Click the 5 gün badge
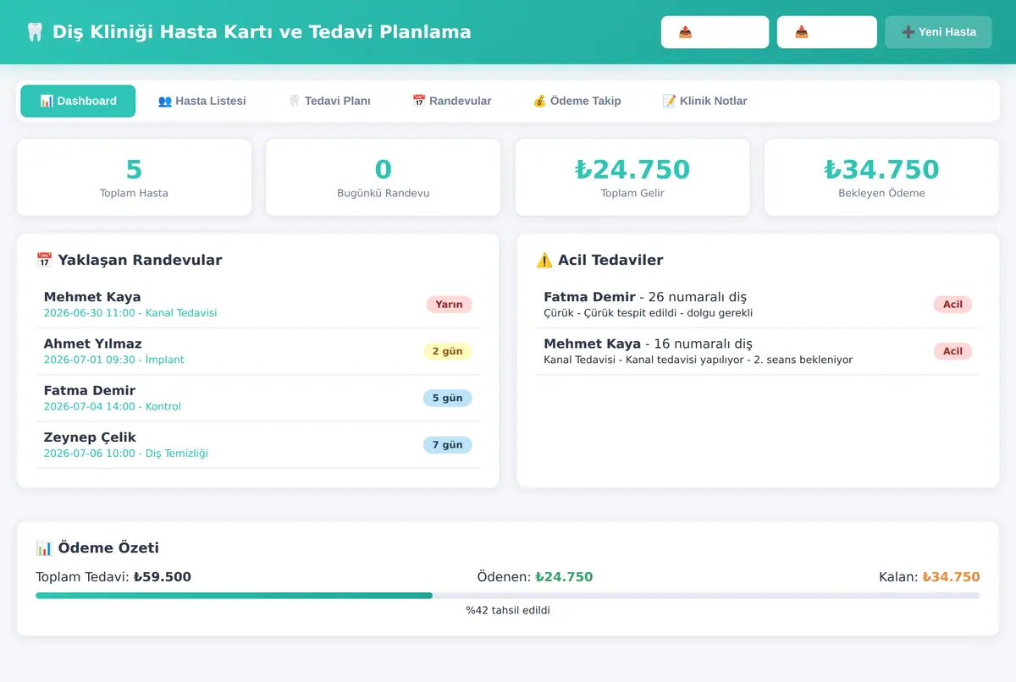The height and width of the screenshot is (682, 1016). click(x=447, y=398)
